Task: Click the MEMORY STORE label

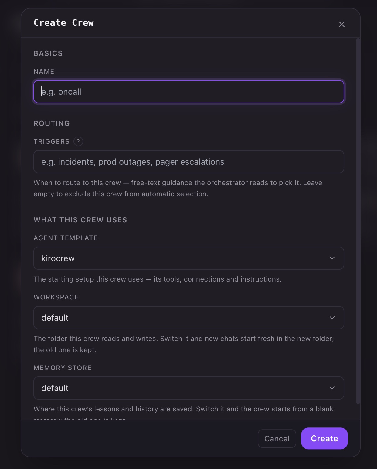Action: pyautogui.click(x=63, y=368)
